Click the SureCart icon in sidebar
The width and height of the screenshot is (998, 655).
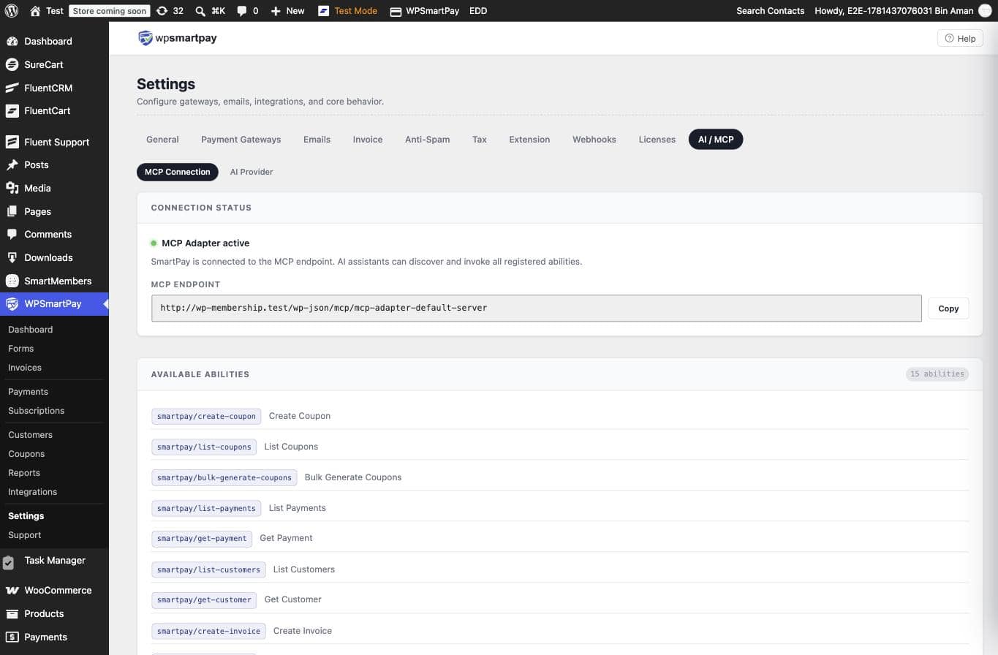click(x=12, y=64)
